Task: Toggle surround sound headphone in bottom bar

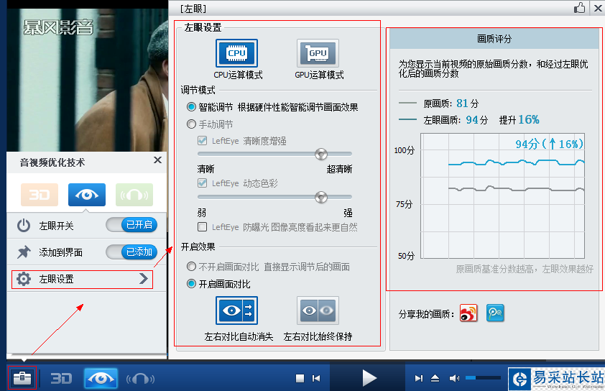Action: pyautogui.click(x=140, y=379)
